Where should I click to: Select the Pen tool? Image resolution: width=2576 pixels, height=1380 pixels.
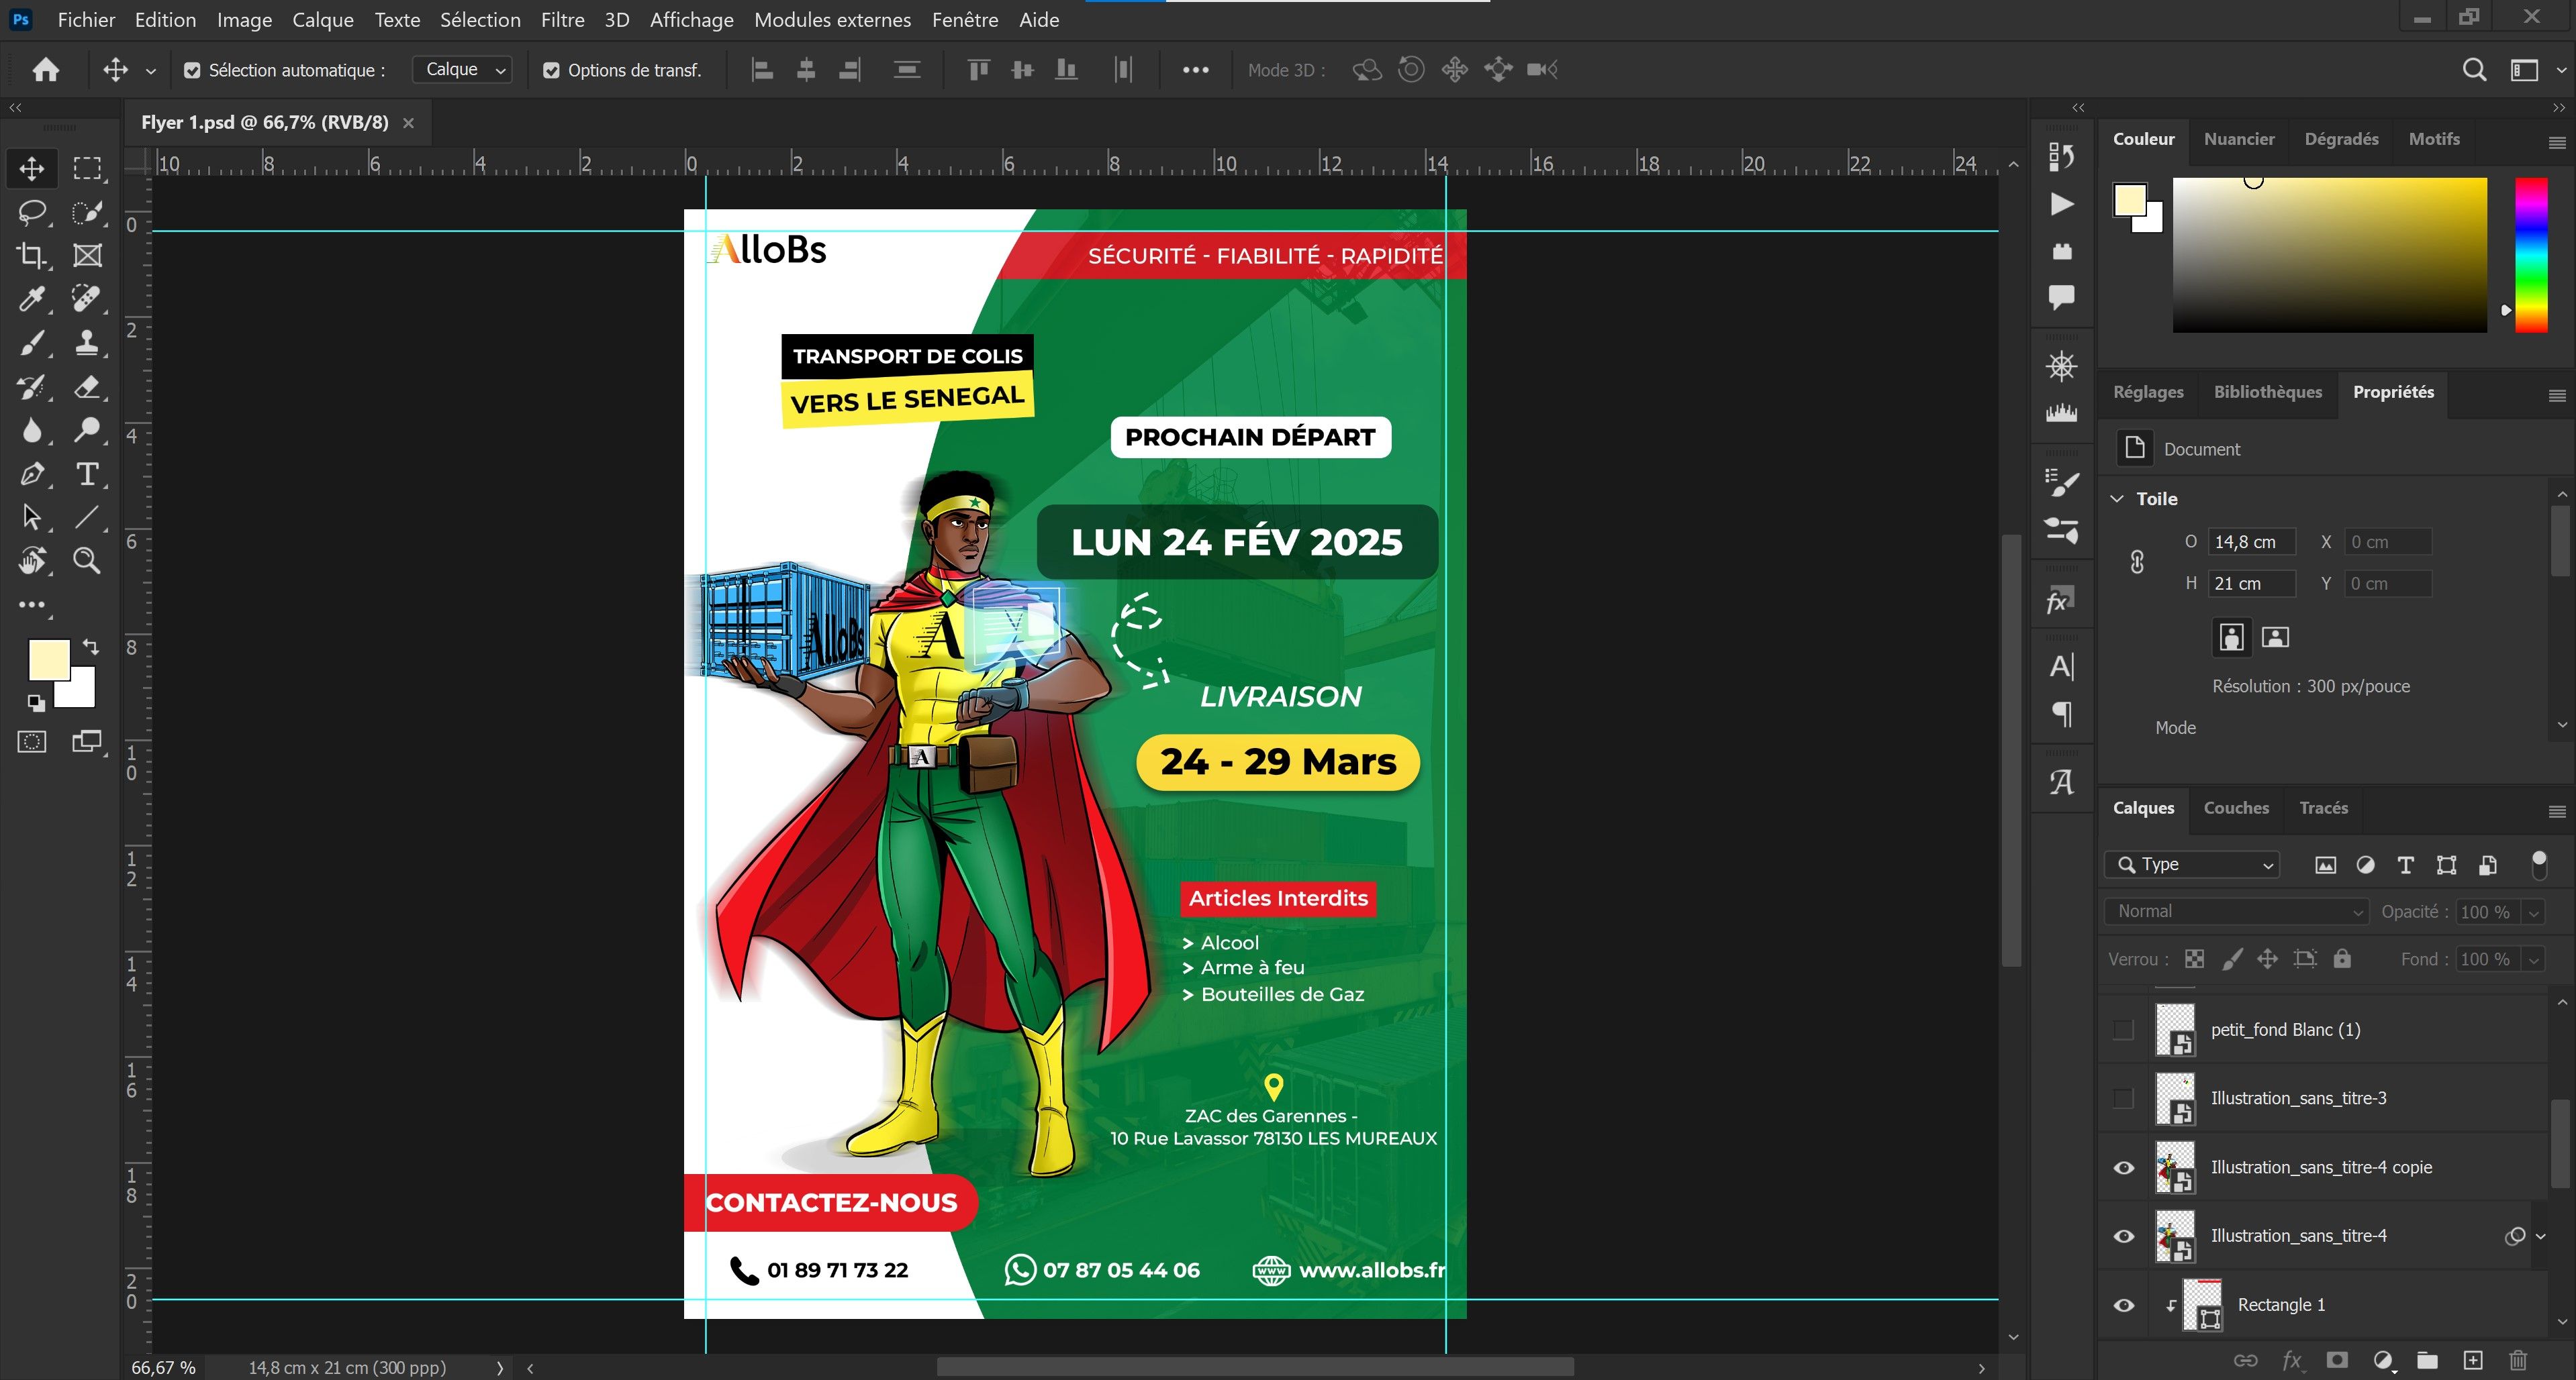(x=32, y=474)
